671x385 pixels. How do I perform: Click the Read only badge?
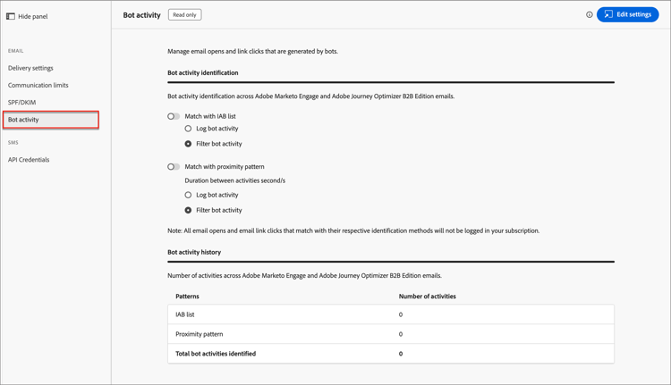(184, 15)
